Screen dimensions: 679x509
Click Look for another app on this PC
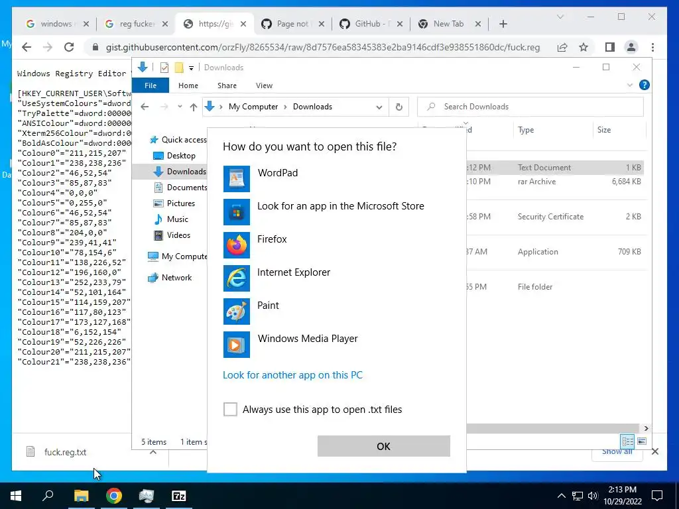pos(292,375)
